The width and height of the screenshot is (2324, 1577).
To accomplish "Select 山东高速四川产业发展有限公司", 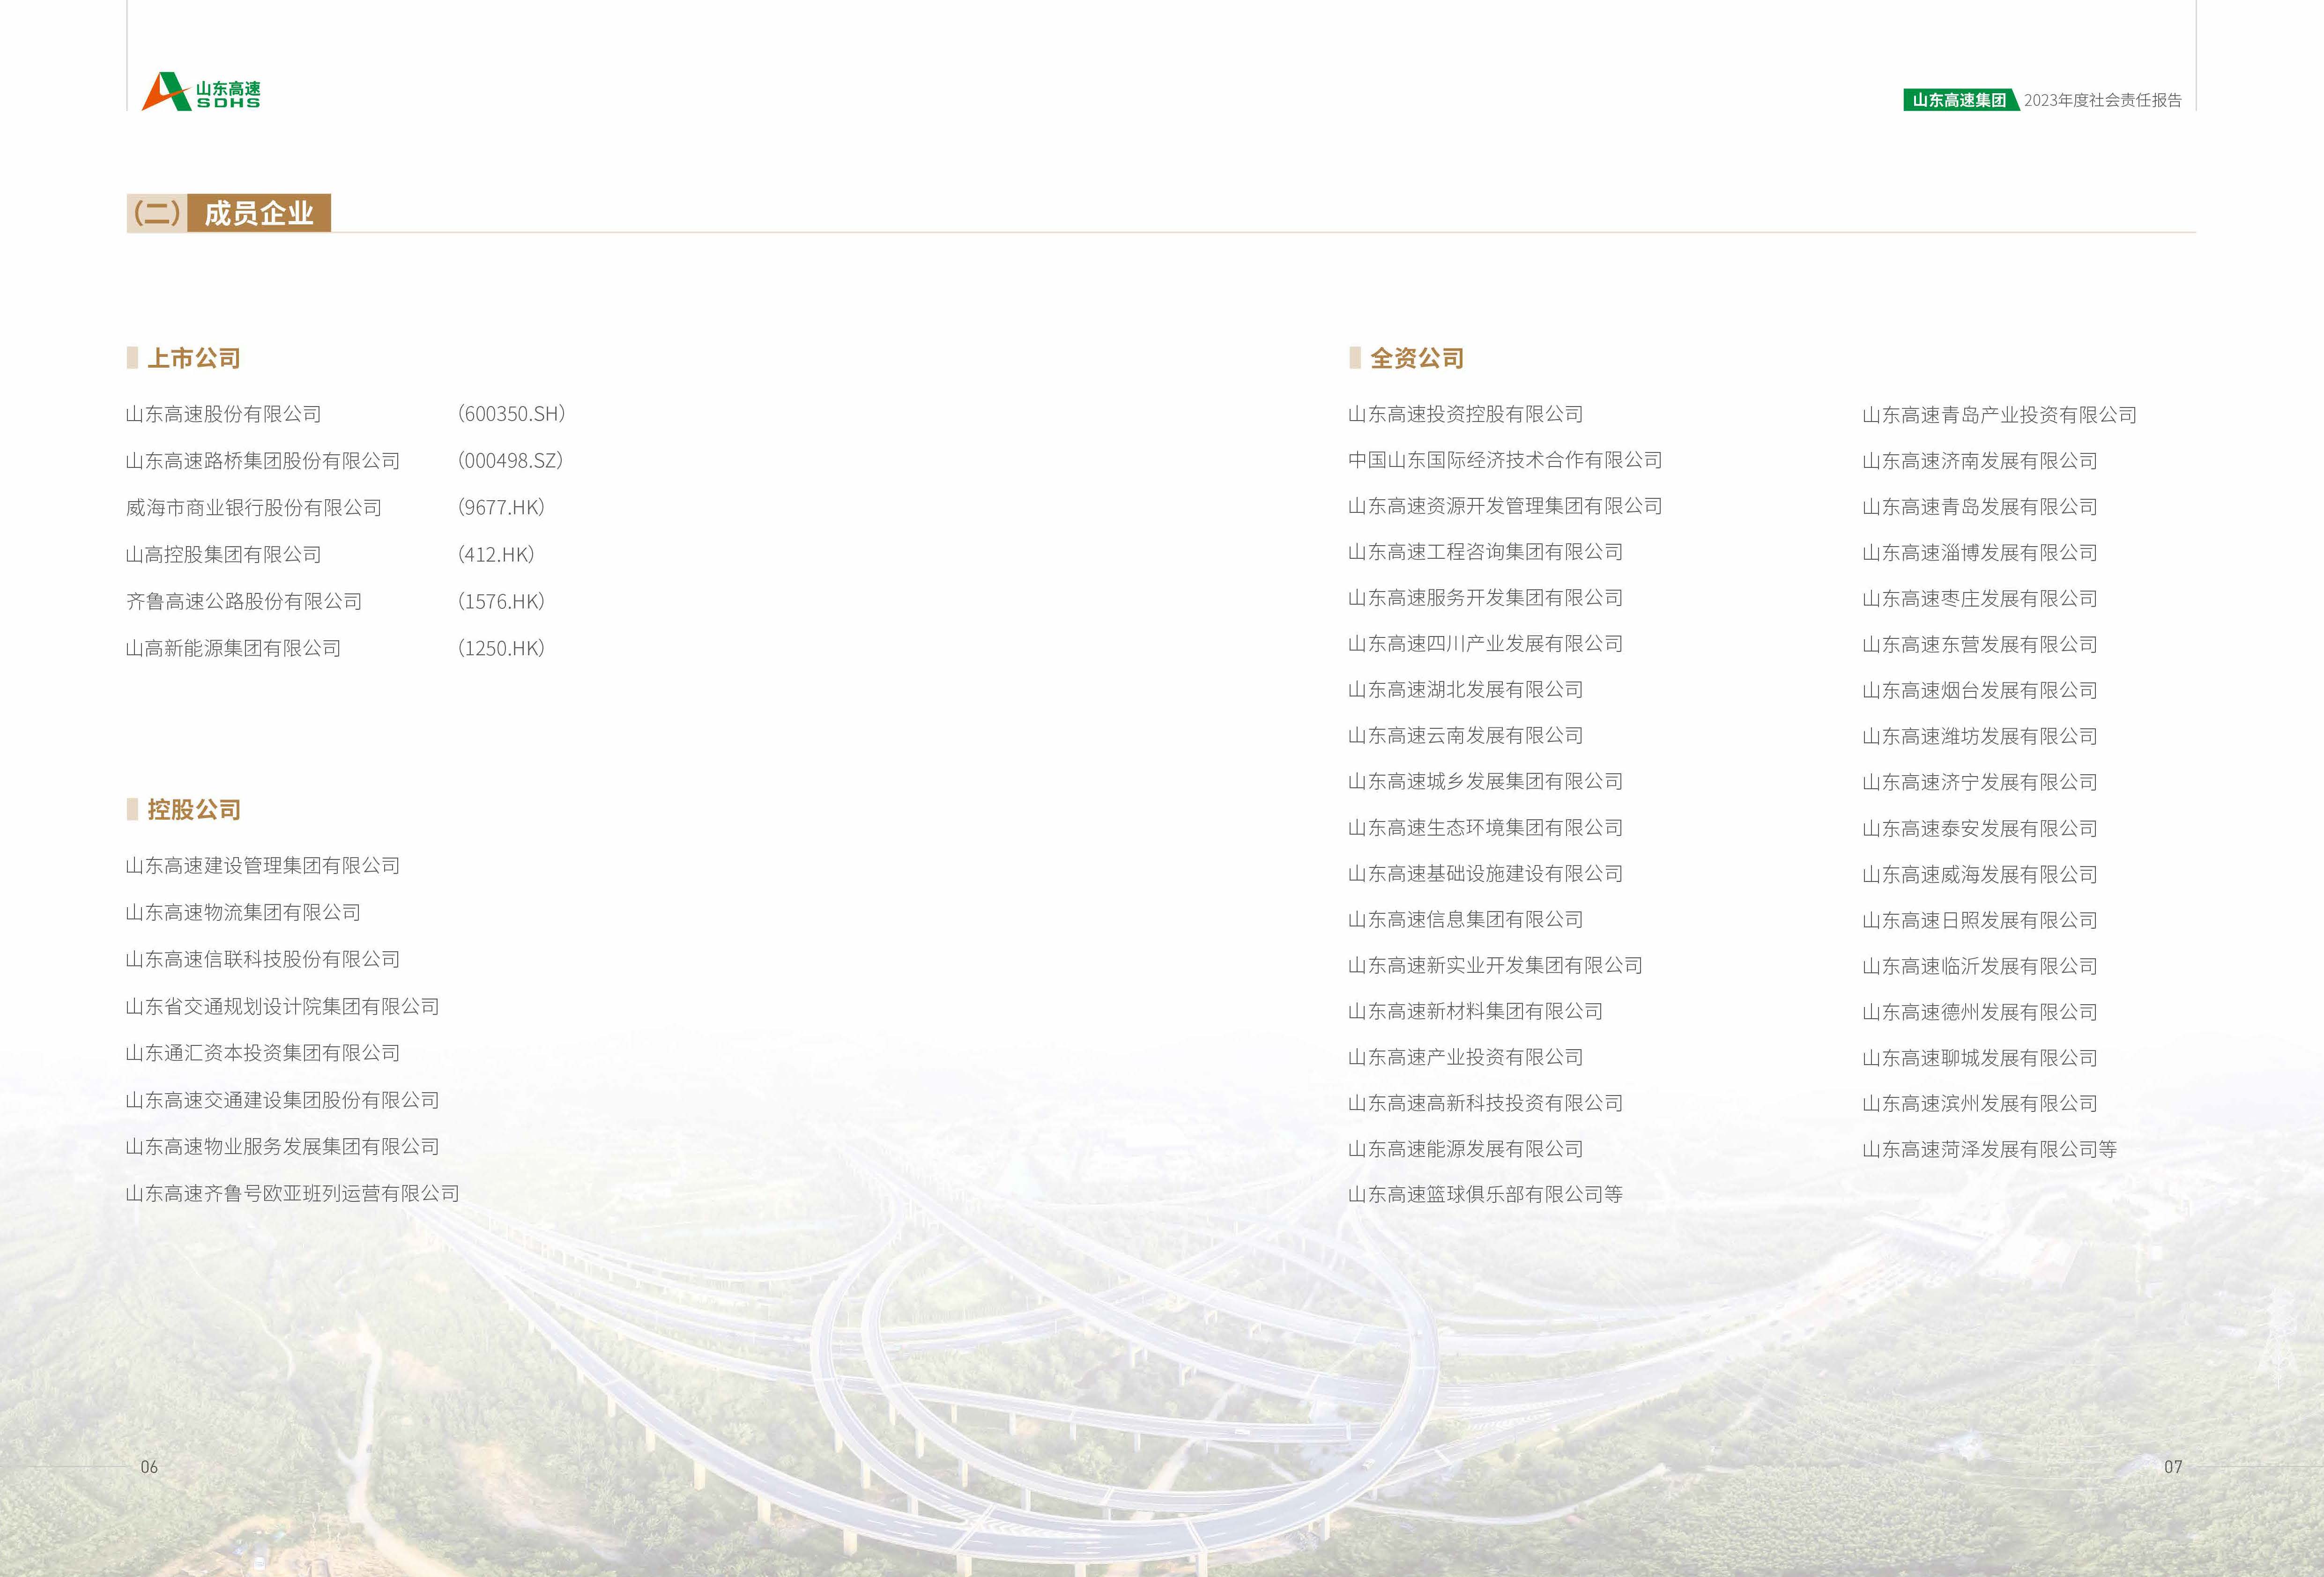I will pos(1485,644).
